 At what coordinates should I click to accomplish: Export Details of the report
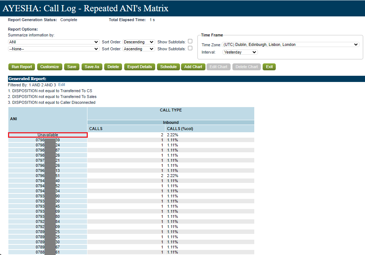pyautogui.click(x=140, y=67)
